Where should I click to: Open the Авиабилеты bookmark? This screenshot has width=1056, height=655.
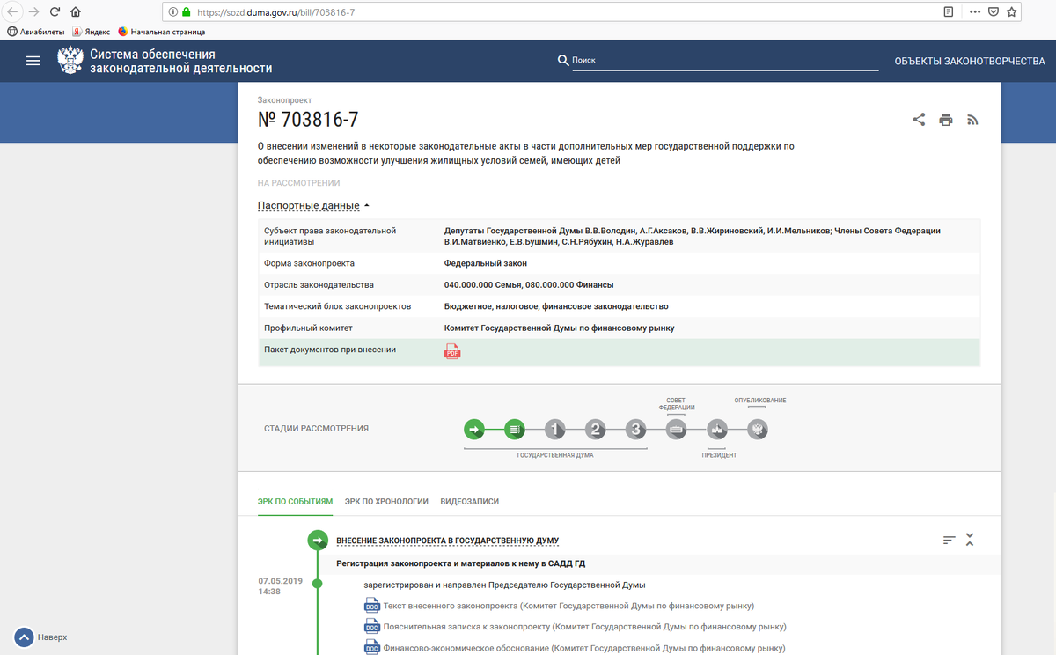36,32
